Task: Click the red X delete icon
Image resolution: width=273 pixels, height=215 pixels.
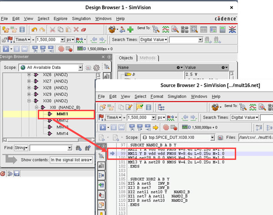Action: (x=76, y=30)
